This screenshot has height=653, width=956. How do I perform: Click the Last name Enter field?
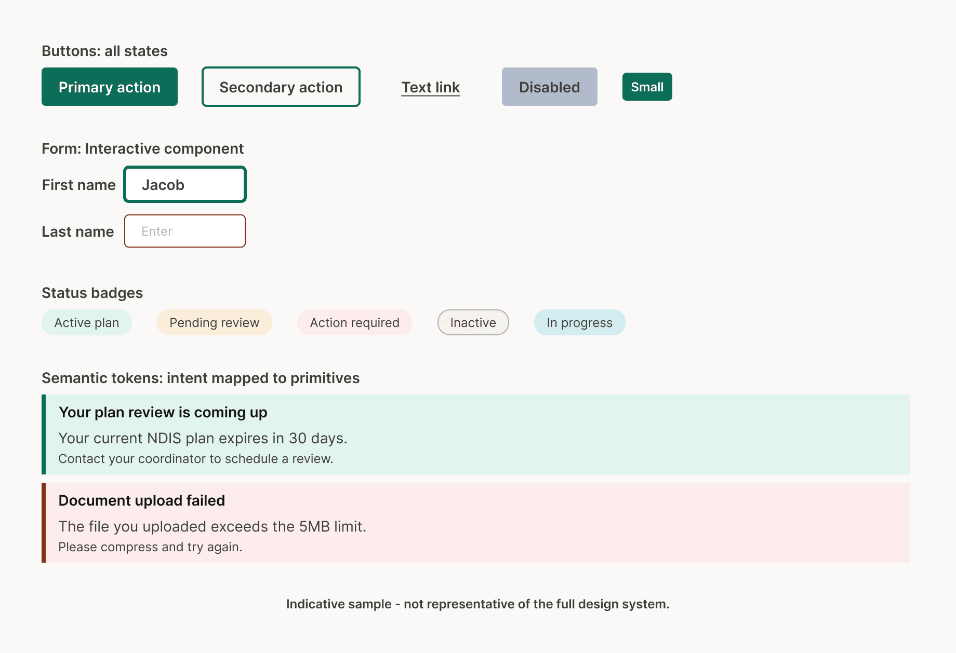[x=185, y=231]
